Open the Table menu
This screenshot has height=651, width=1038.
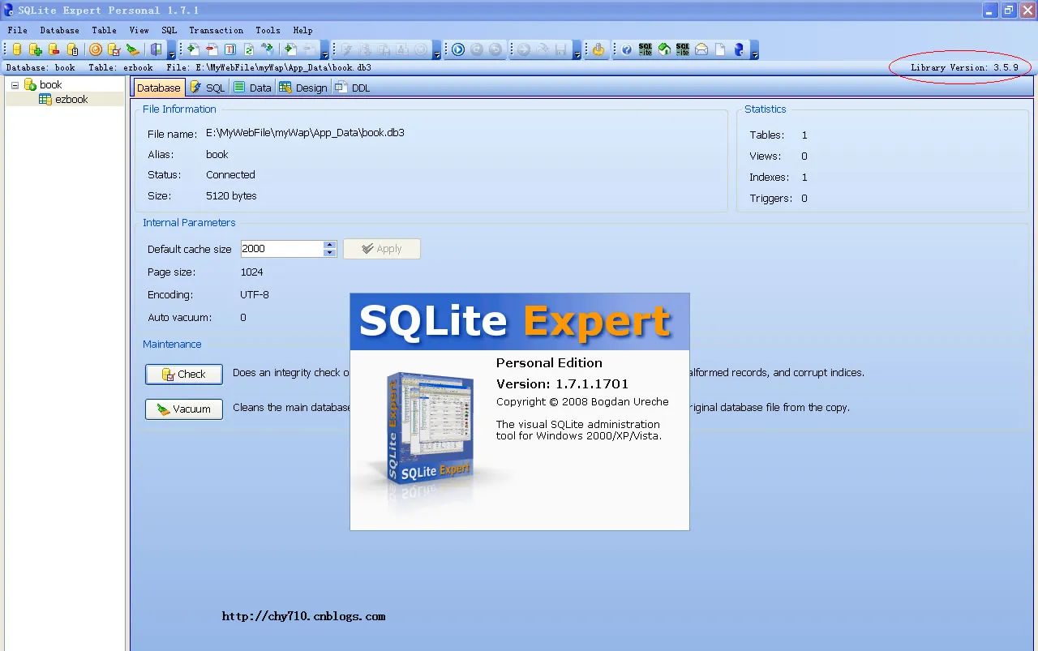[104, 30]
